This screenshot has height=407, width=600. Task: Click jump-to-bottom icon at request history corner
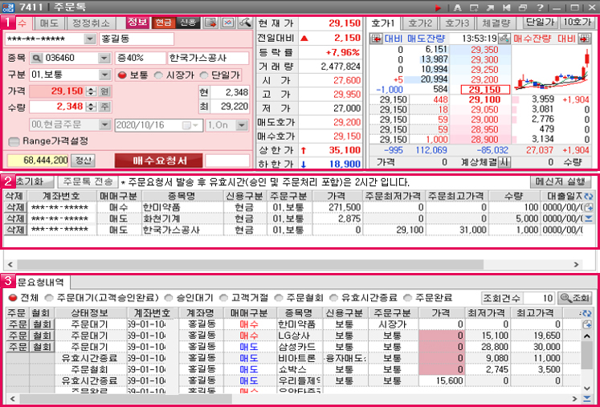click(x=586, y=398)
